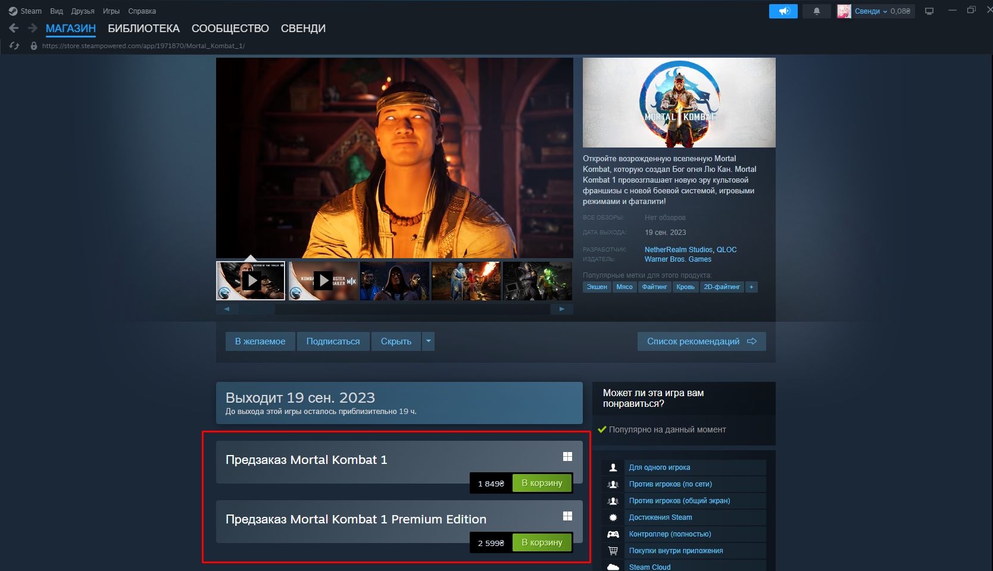Viewport: 993px width, 571px height.
Task: Select the third screenshot thumbnail with fighters
Action: coord(395,281)
